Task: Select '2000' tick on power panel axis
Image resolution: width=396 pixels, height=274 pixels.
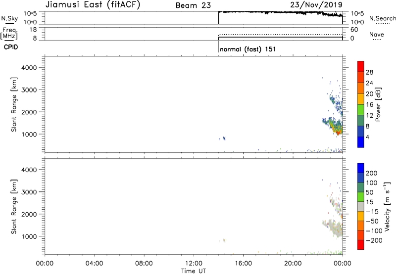Action: point(29,112)
